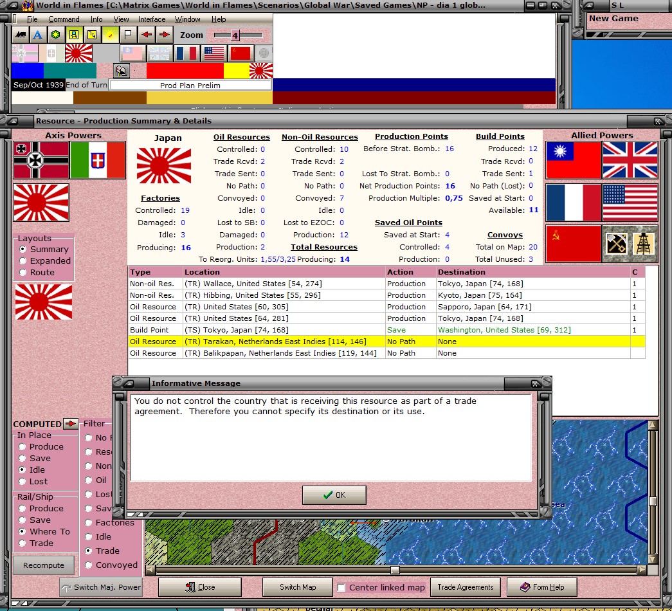Select the Oil filter option
The image size is (672, 611).
[x=96, y=480]
